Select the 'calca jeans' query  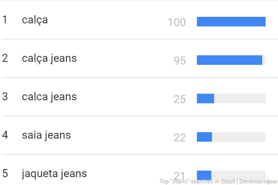tap(49, 97)
